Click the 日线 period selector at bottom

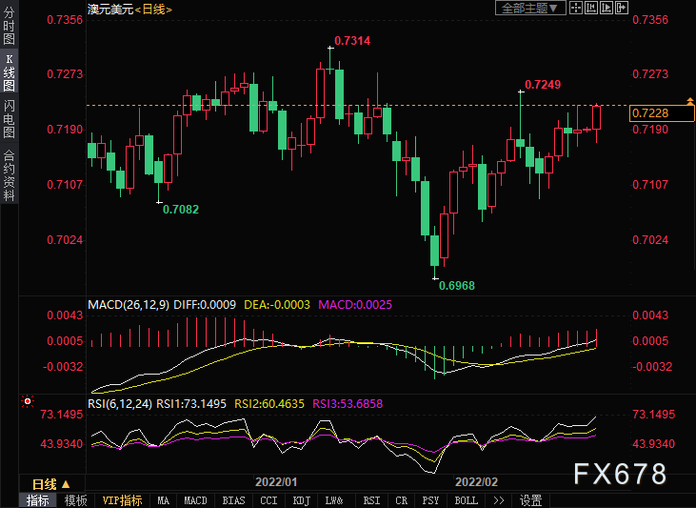[x=51, y=484]
